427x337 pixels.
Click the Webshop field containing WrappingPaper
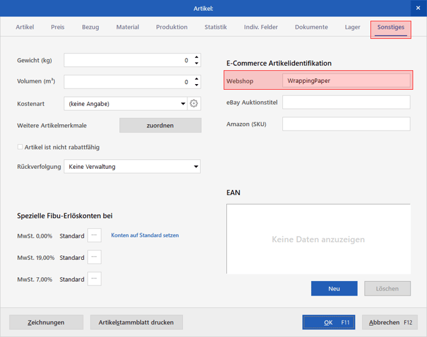(346, 80)
